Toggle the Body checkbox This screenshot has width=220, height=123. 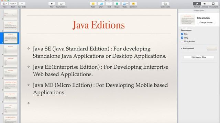tap(182, 38)
